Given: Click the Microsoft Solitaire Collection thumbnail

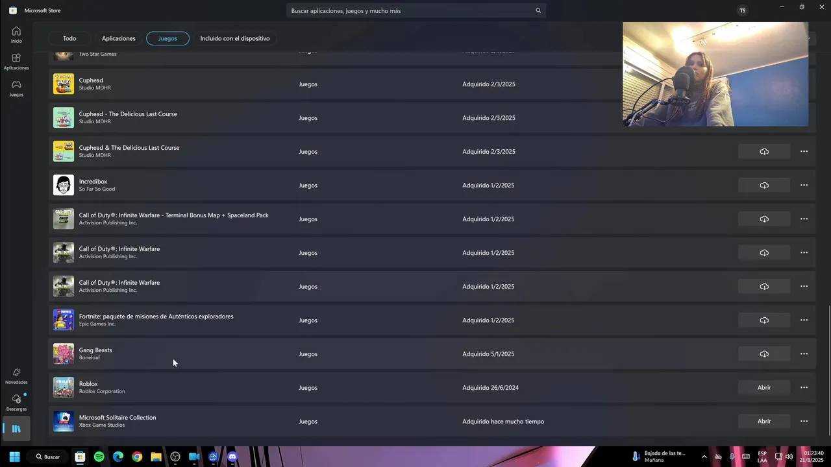Looking at the screenshot, I should coord(64,421).
